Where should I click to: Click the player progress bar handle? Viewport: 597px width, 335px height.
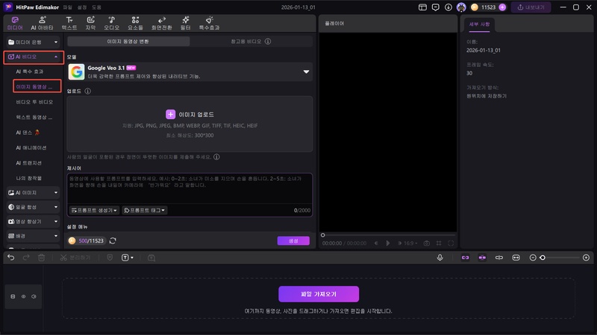pos(322,235)
